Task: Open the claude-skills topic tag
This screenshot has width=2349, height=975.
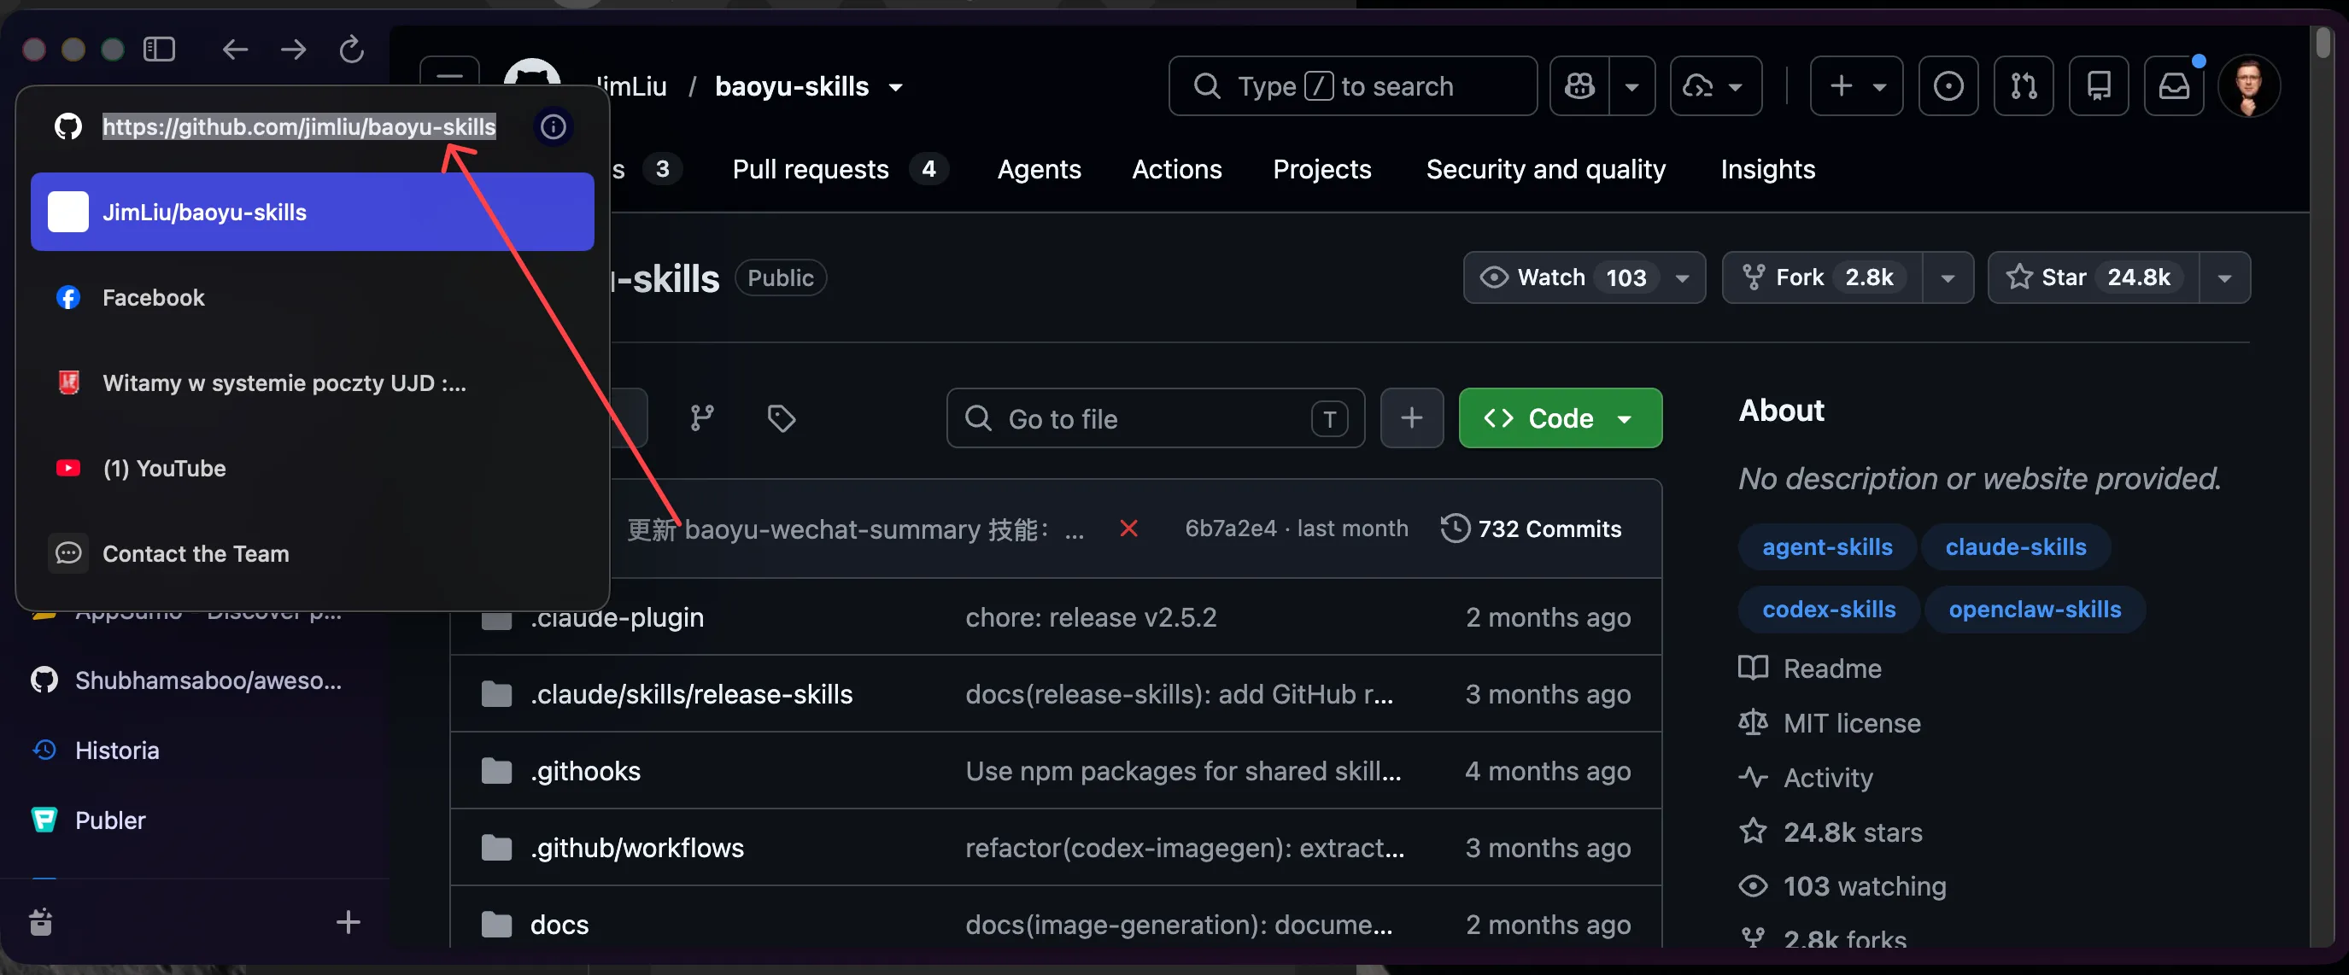Action: point(2014,546)
